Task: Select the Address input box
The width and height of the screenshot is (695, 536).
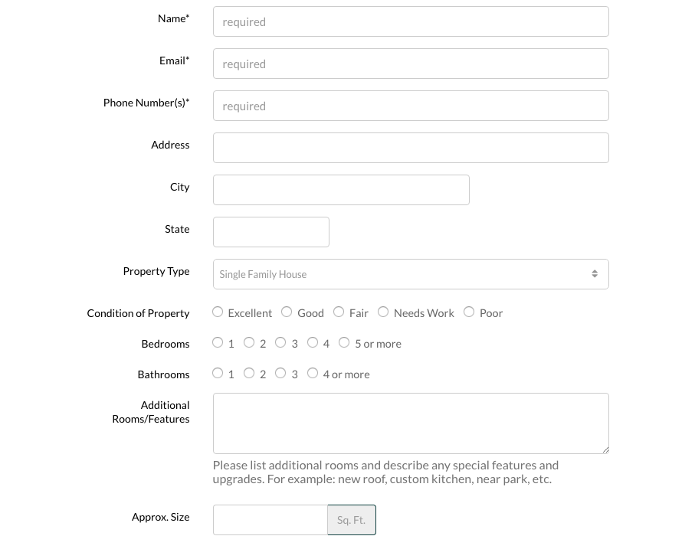Action: click(x=411, y=148)
